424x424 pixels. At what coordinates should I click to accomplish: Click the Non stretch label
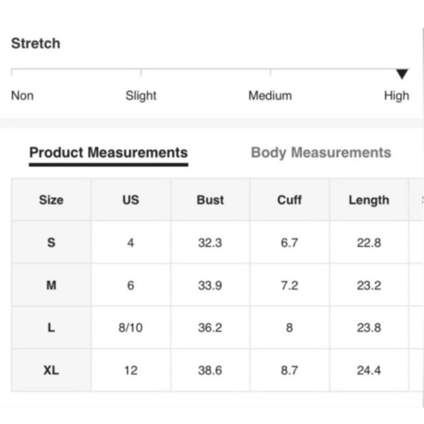pyautogui.click(x=22, y=96)
